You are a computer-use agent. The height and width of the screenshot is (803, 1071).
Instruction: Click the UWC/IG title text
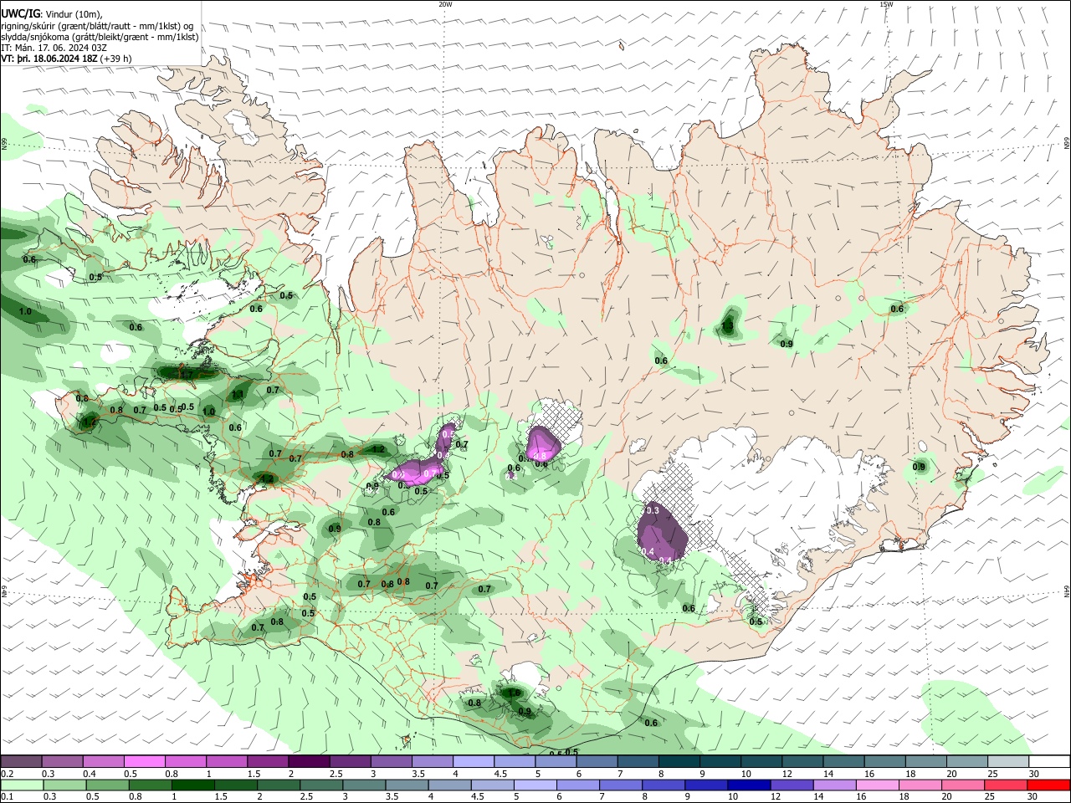20,13
